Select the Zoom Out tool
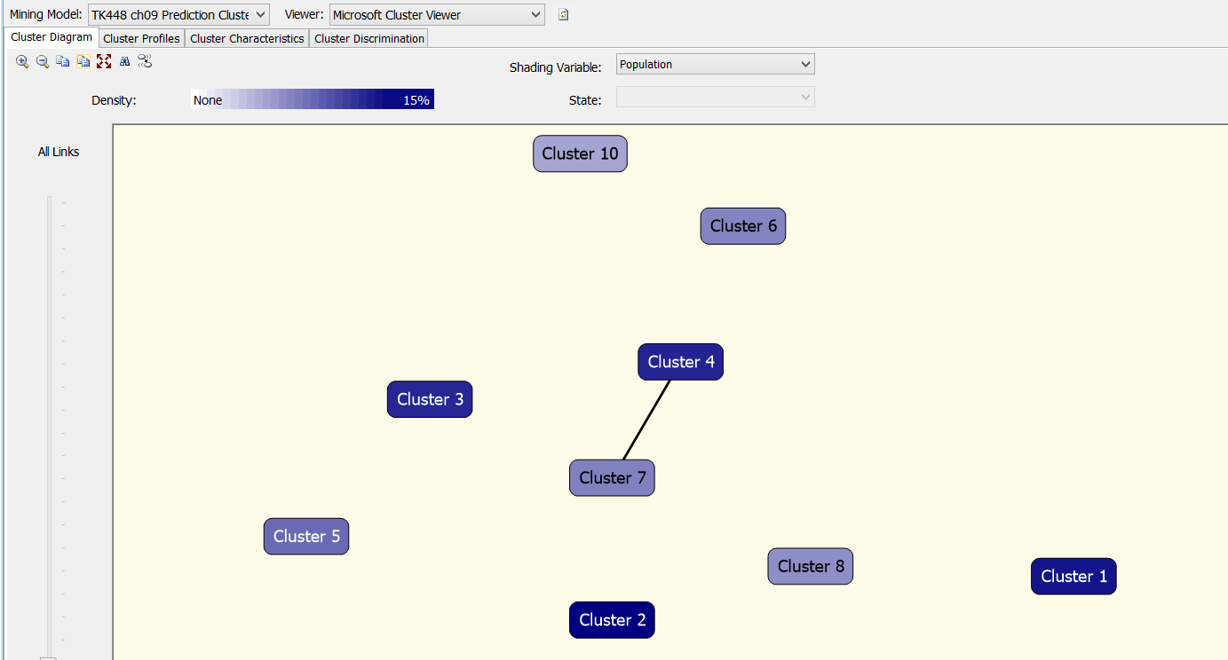 pyautogui.click(x=42, y=61)
